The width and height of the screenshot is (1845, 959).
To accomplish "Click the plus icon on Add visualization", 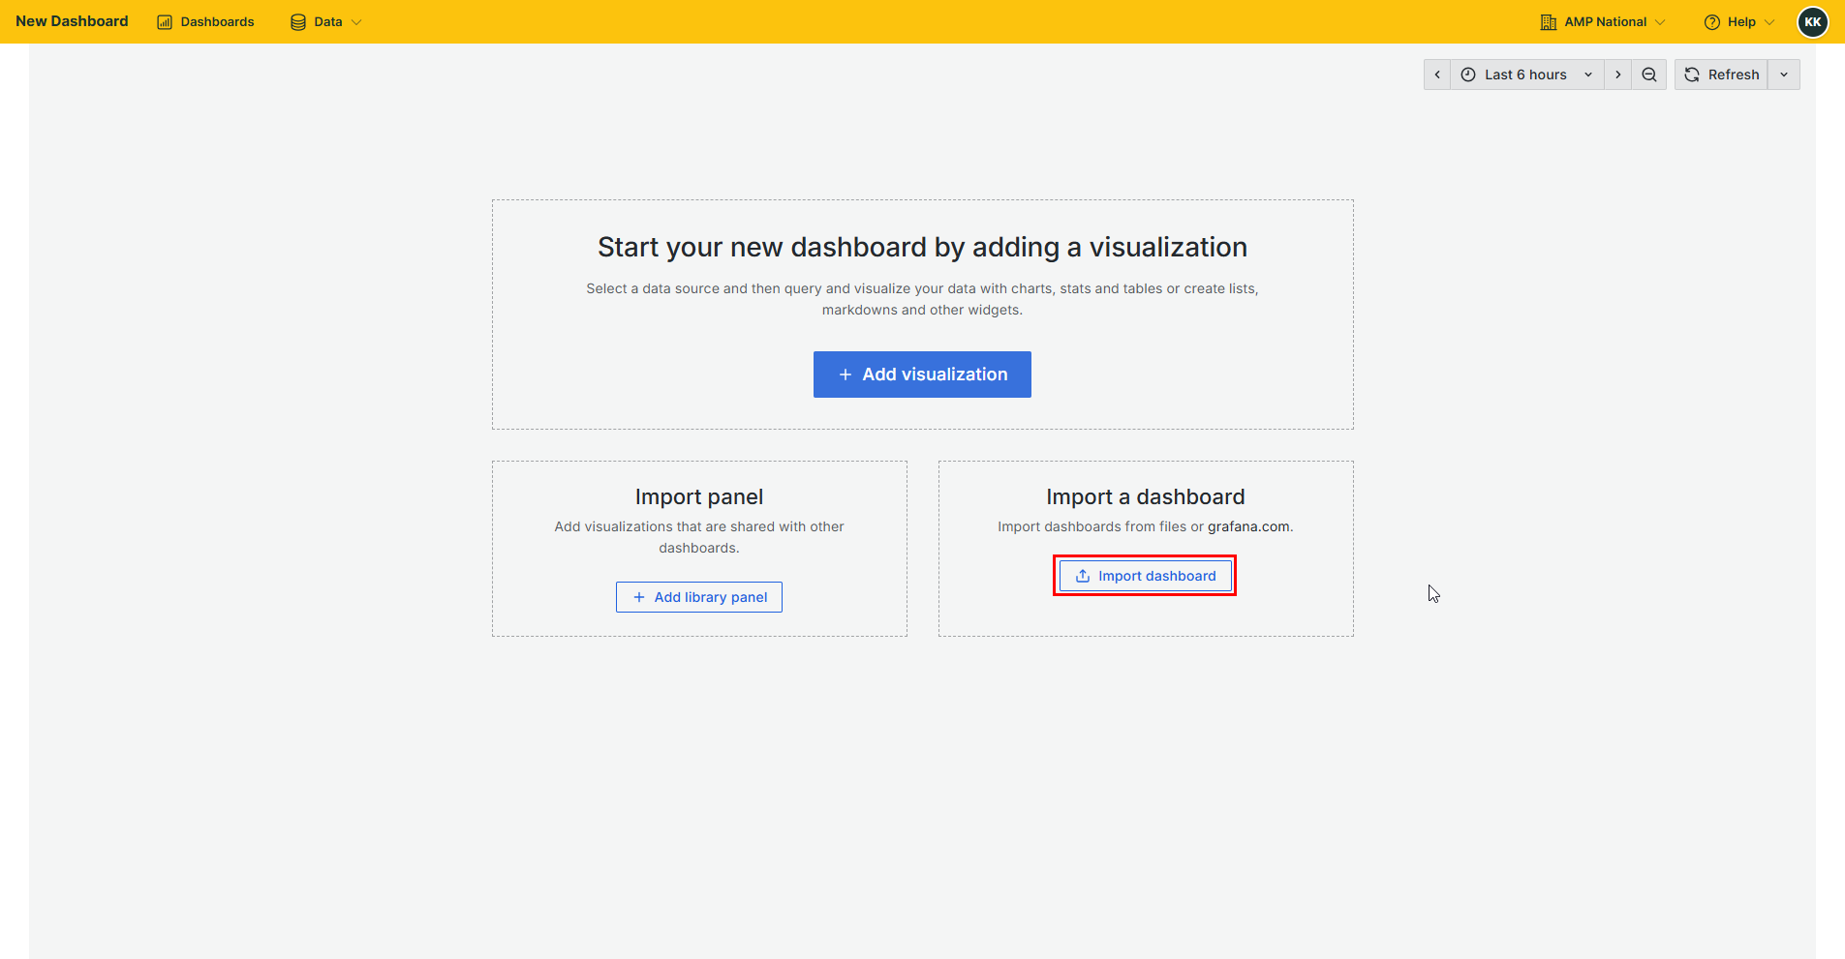I will pyautogui.click(x=846, y=375).
